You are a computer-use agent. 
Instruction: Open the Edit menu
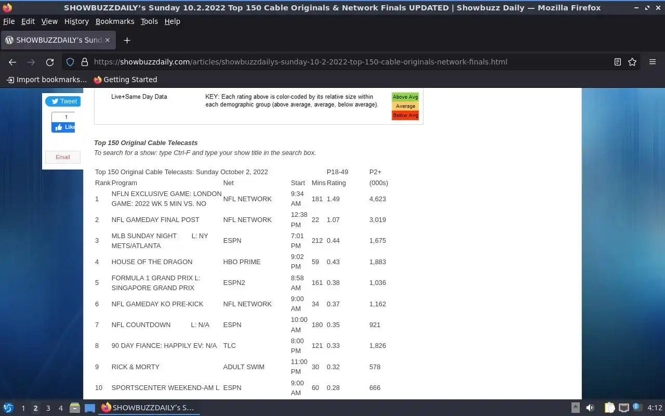click(28, 21)
